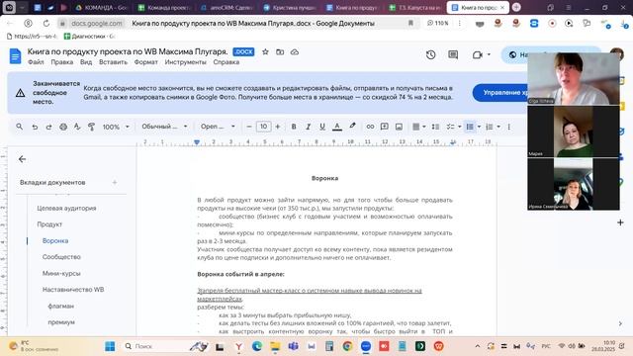Toggle italic formatting
Viewport: 633px width, 356px height.
coord(308,127)
